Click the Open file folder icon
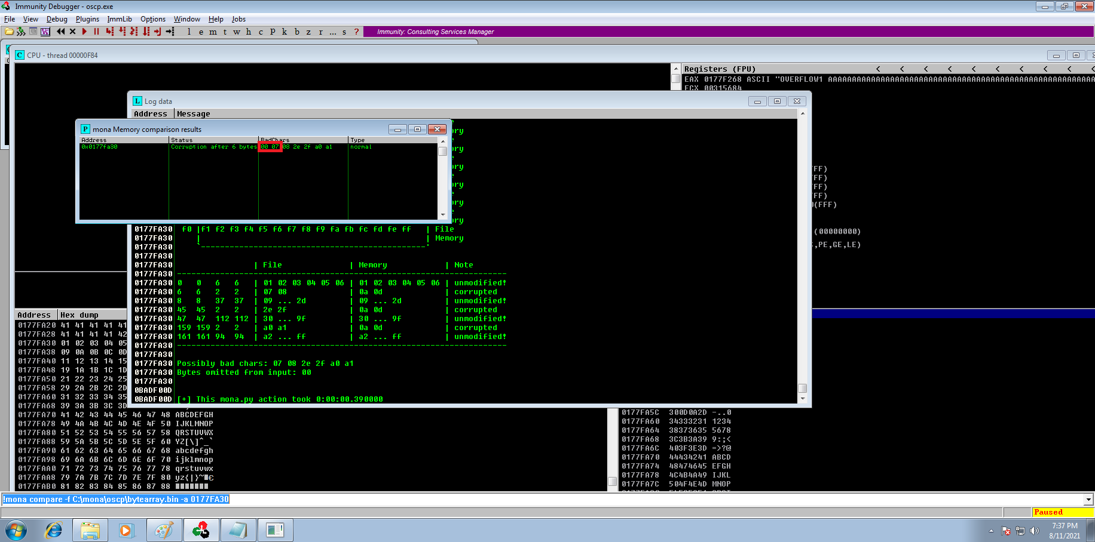1095x542 pixels. pos(9,32)
